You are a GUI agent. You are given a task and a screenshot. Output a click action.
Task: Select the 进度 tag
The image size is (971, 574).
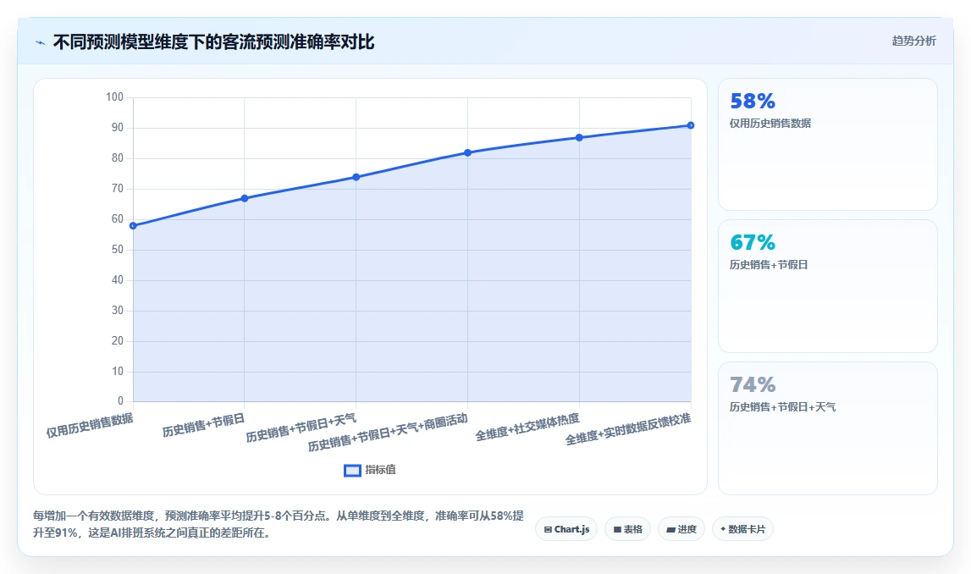[x=681, y=529]
